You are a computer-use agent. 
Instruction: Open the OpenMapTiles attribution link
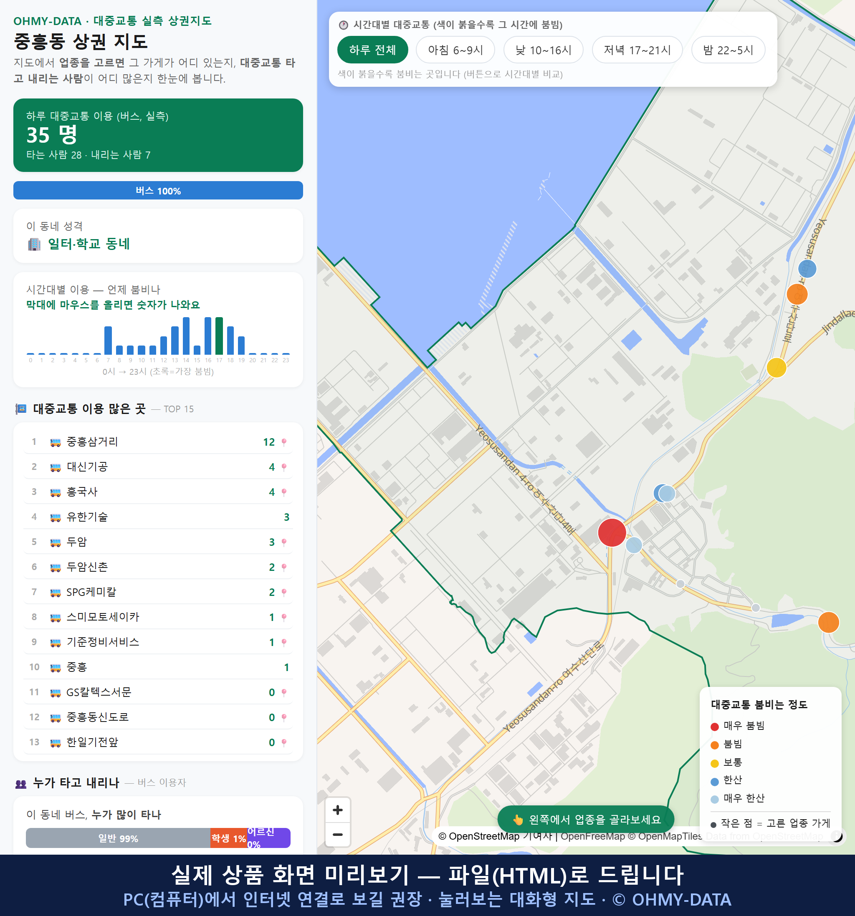665,836
